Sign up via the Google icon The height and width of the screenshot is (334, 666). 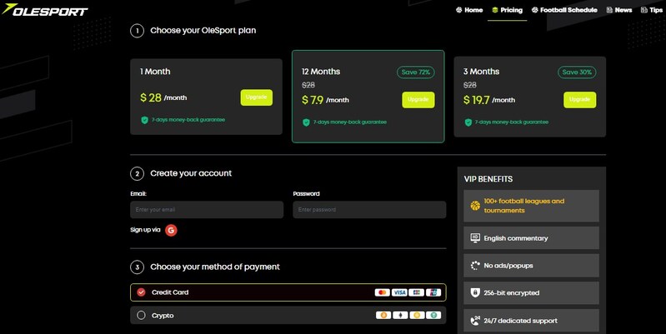(171, 230)
